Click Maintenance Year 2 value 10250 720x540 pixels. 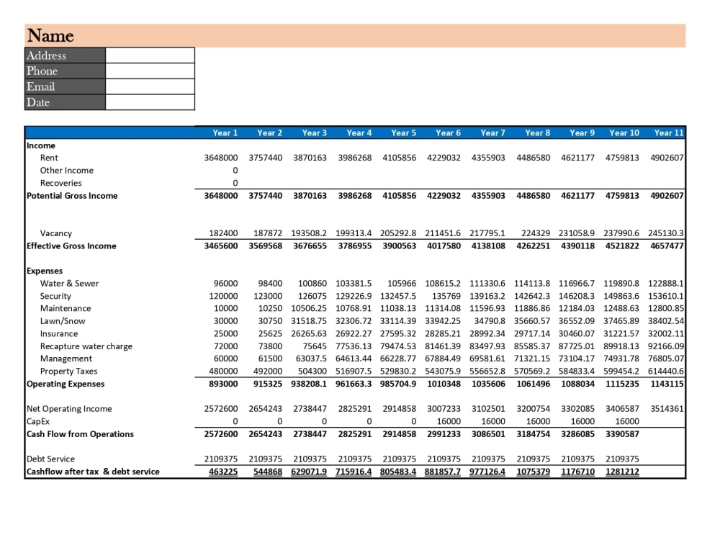pyautogui.click(x=270, y=308)
